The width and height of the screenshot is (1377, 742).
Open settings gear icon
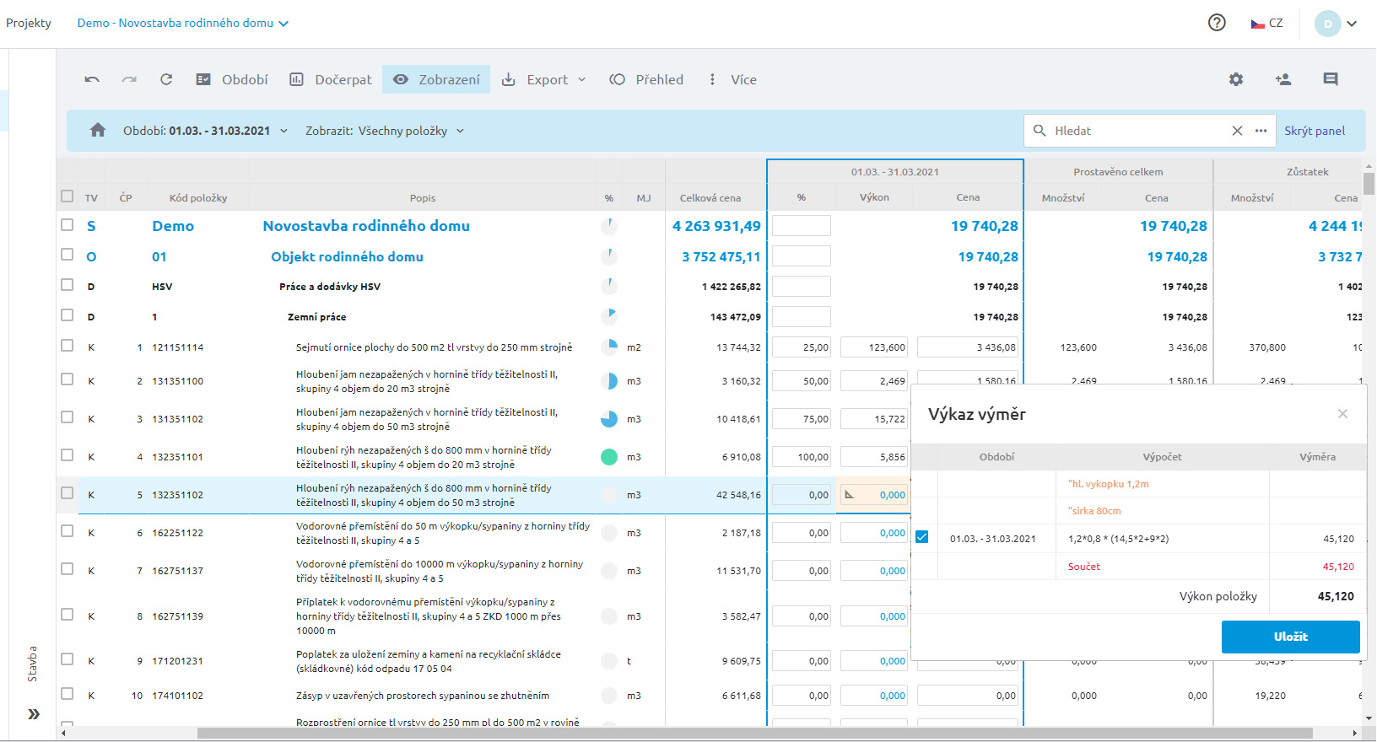1236,79
